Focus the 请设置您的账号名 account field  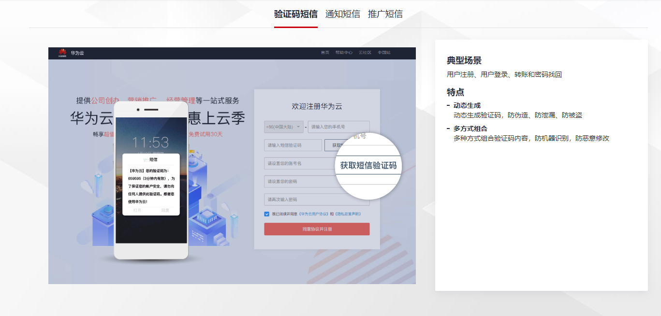(299, 163)
